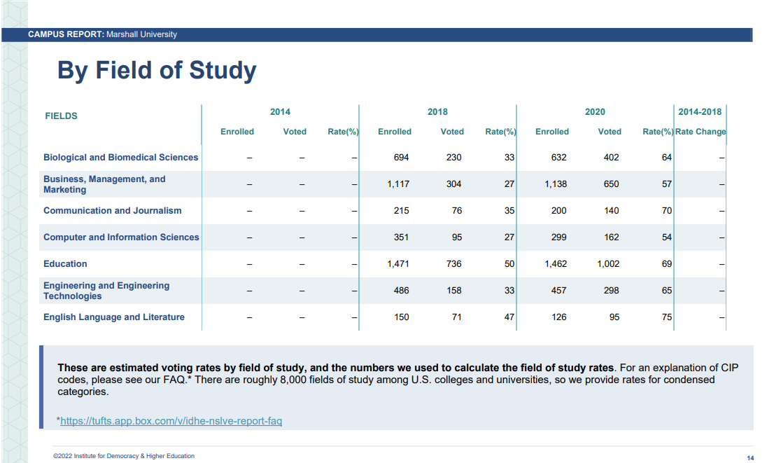Select the 2014 column group header

[280, 112]
